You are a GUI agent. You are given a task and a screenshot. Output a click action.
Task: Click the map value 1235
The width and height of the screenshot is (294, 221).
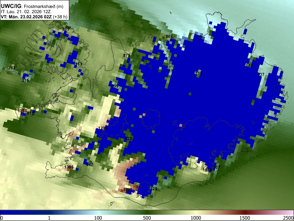click(x=103, y=128)
